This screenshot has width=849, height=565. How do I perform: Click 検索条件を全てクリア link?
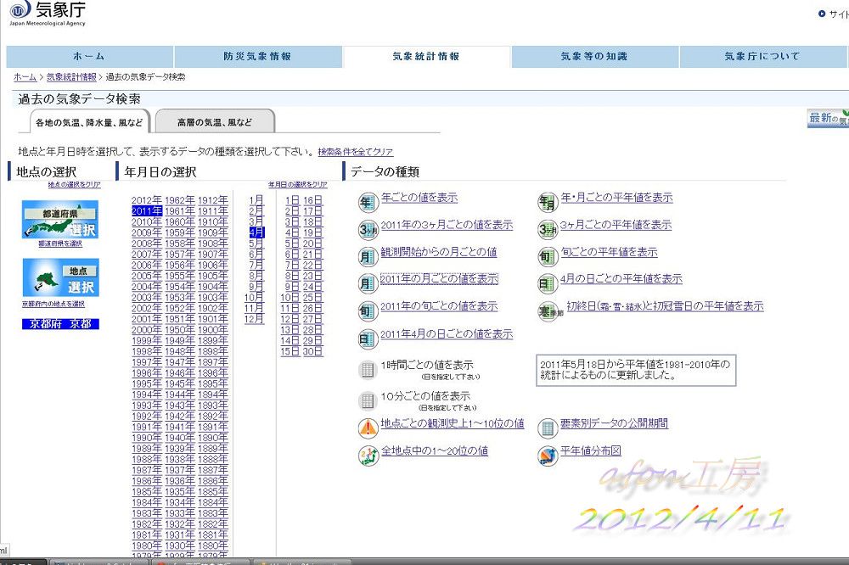[x=355, y=152]
